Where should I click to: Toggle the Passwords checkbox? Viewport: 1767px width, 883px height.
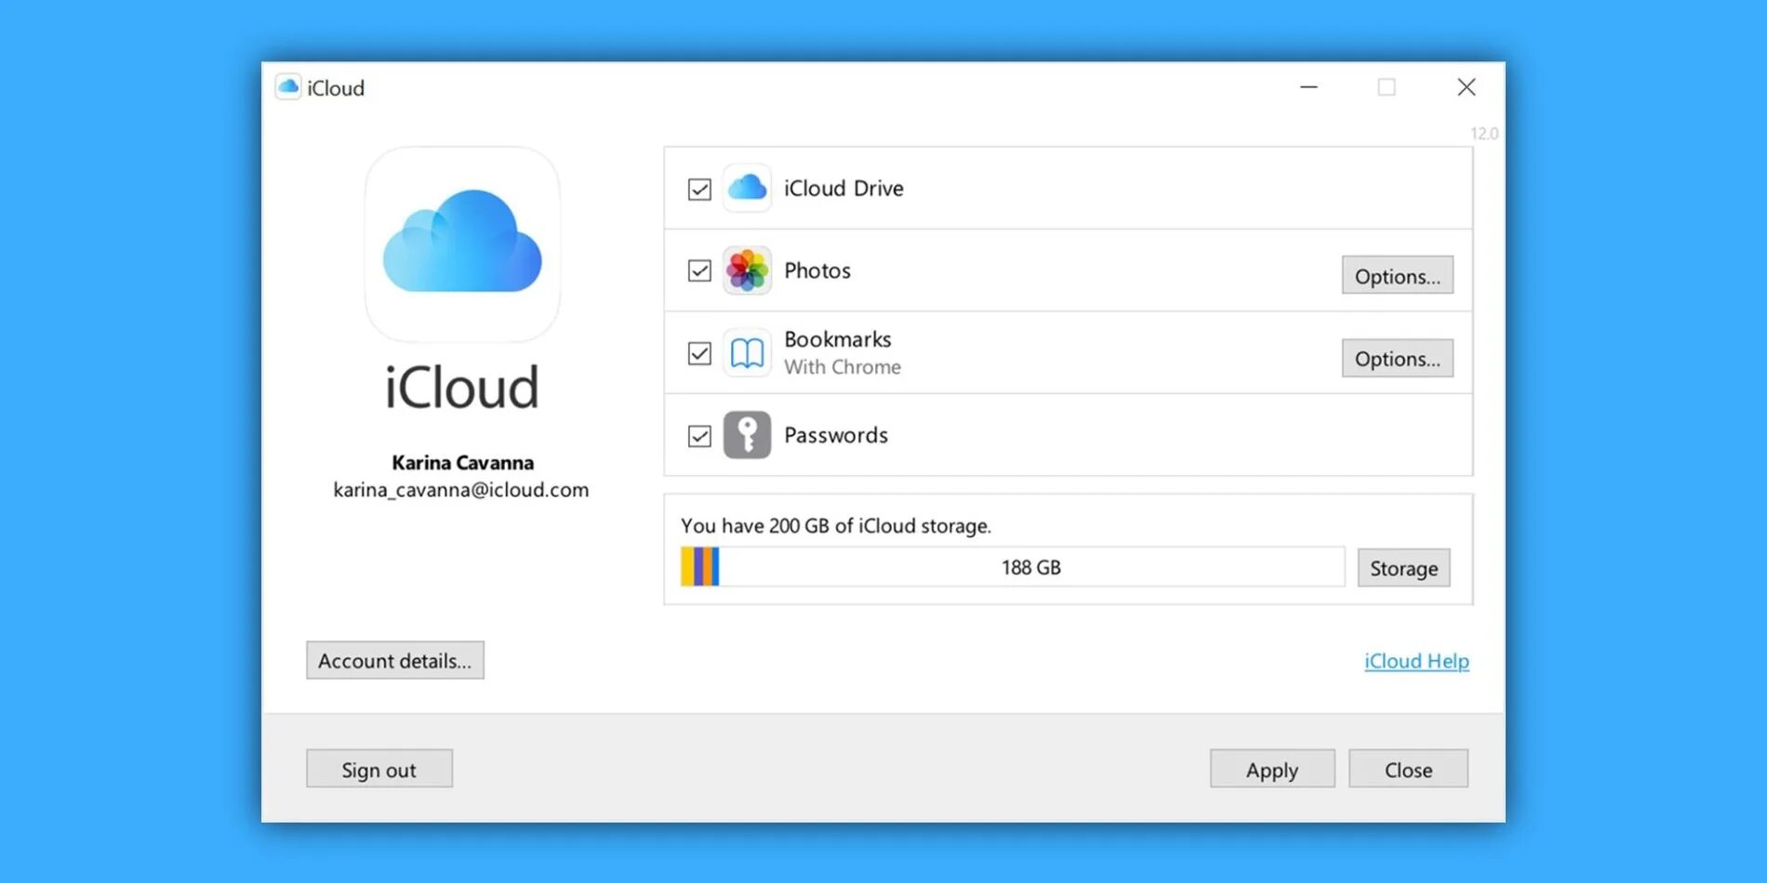pos(699,436)
